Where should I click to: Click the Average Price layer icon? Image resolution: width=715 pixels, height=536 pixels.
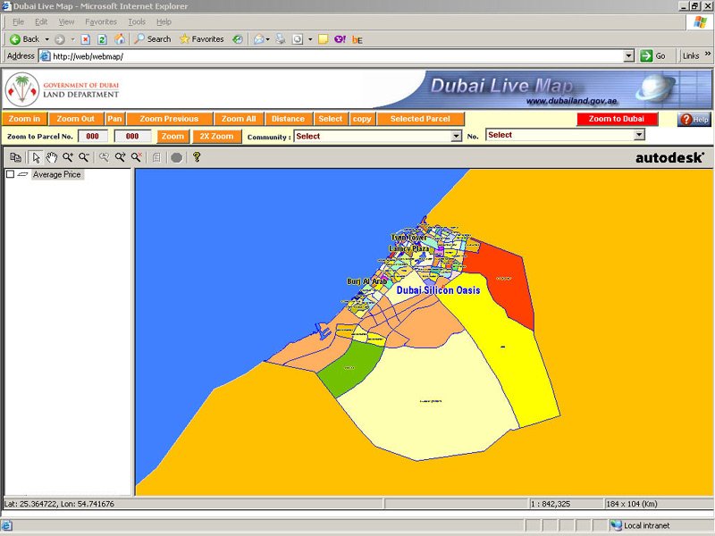click(23, 174)
